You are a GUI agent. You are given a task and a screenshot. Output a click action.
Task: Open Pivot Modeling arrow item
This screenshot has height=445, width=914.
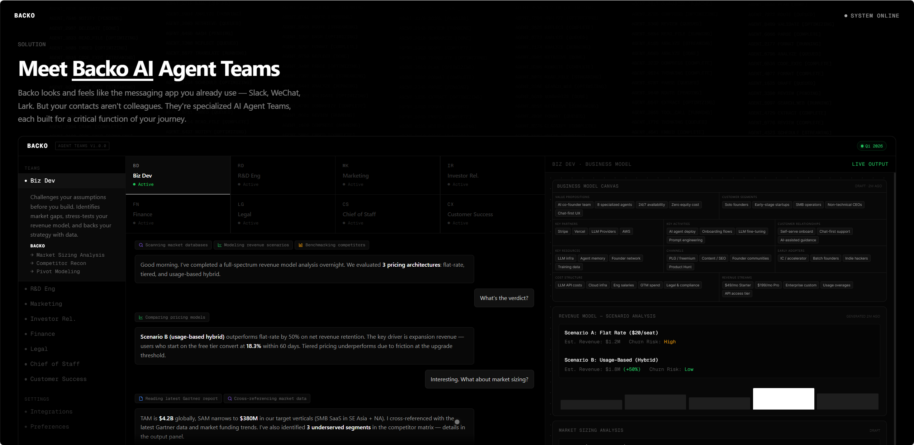pos(55,271)
